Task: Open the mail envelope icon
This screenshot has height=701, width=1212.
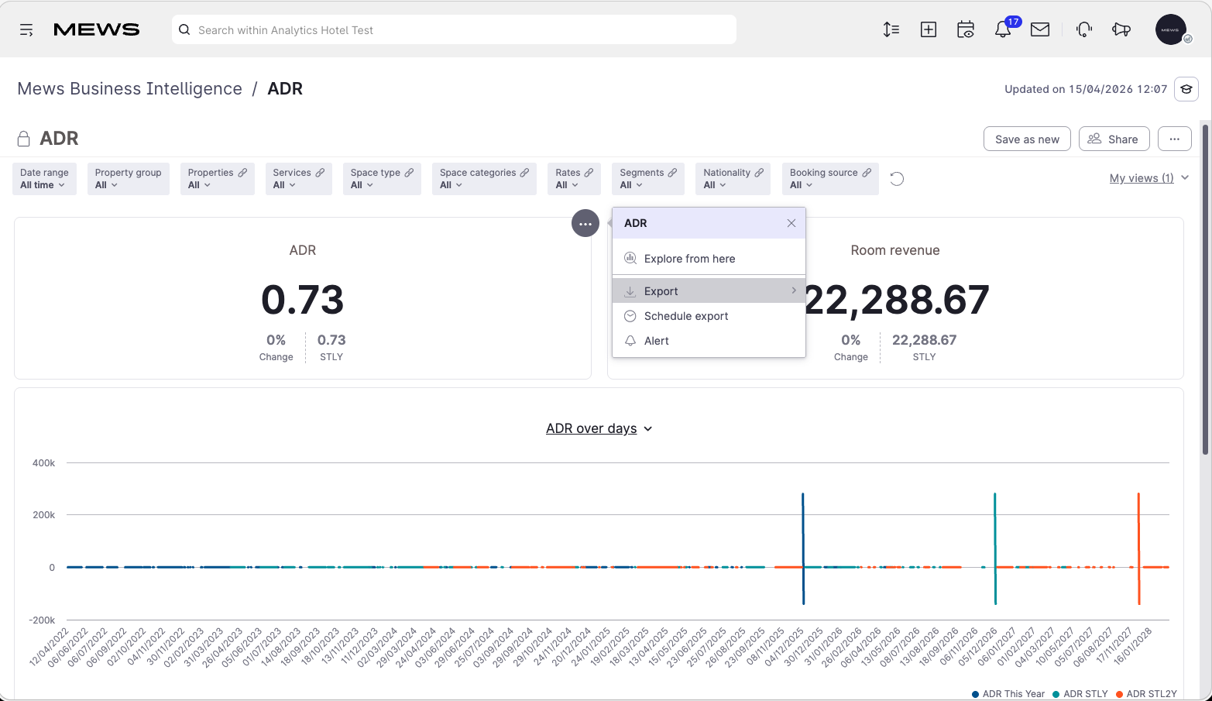Action: pyautogui.click(x=1040, y=29)
